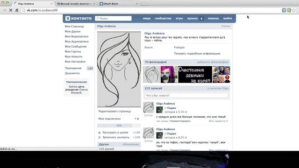Open Мои Настройки in sidebar
Image resolution: width=299 pixels, height=168 pixels.
point(75,62)
